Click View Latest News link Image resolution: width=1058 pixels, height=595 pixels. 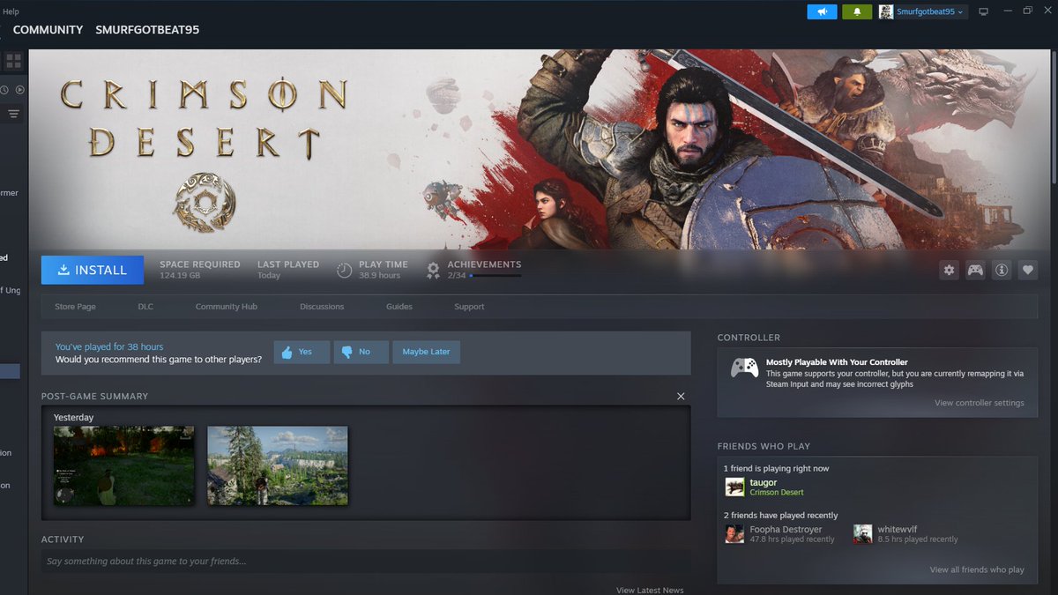[x=650, y=590]
